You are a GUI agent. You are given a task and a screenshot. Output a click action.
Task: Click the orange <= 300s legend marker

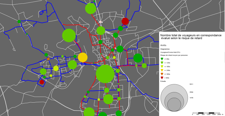pos(162,74)
